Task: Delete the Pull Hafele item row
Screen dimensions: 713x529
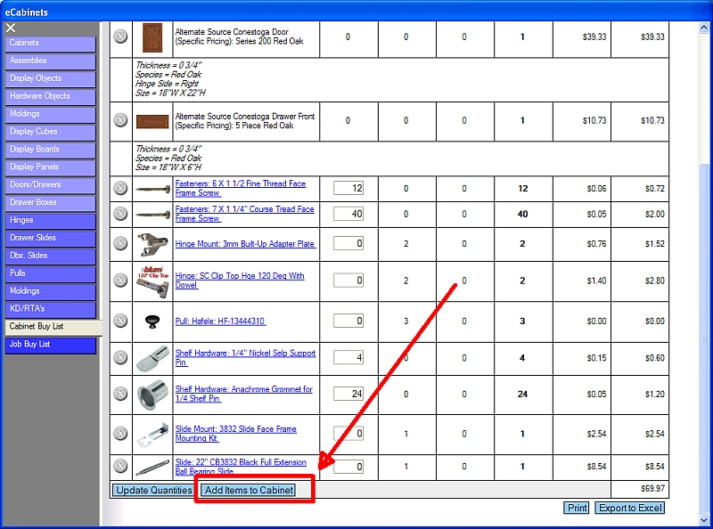Action: (x=121, y=321)
